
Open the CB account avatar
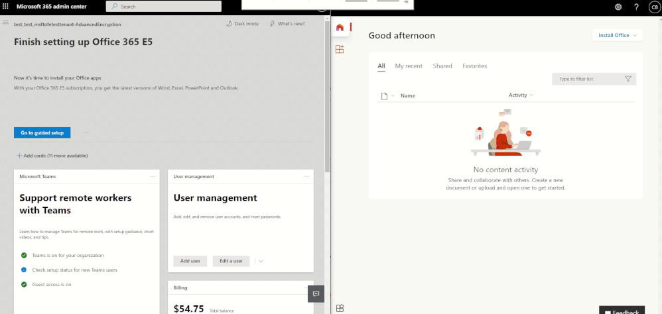655,7
